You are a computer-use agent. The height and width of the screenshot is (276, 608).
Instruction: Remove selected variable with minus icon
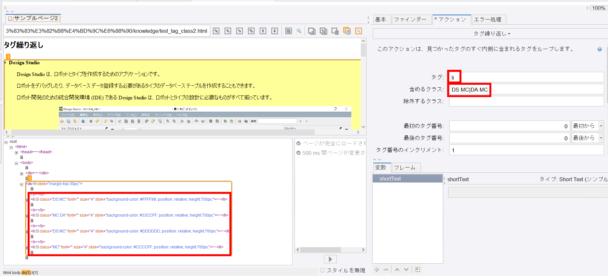click(386, 270)
